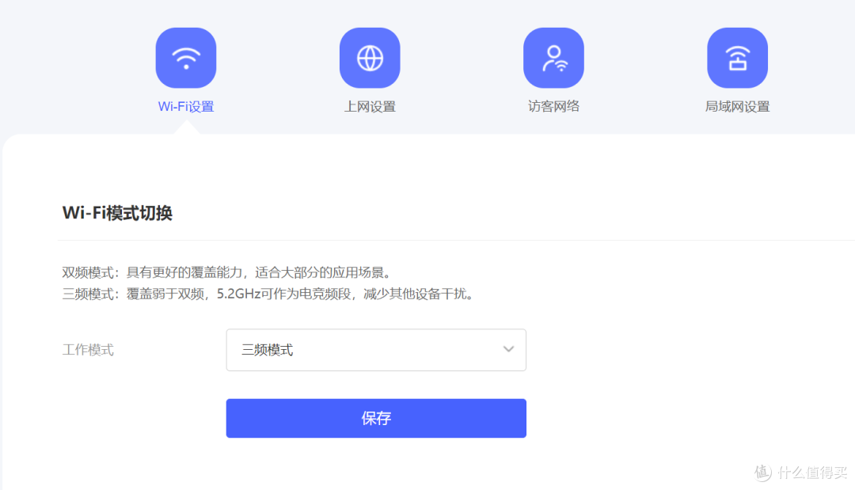This screenshot has width=855, height=490.
Task: Click the 三频模式 description line
Action: click(x=268, y=294)
